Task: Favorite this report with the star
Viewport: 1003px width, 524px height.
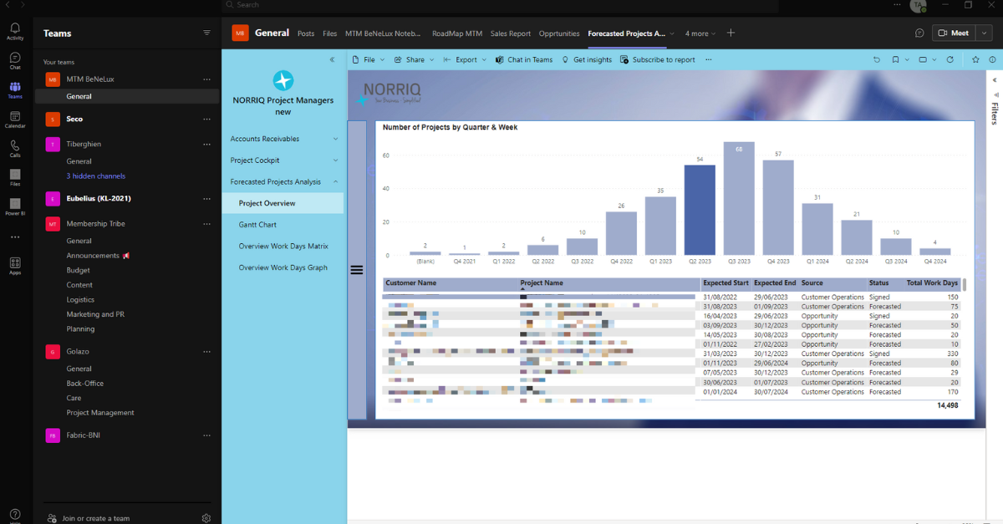Action: [x=975, y=60]
